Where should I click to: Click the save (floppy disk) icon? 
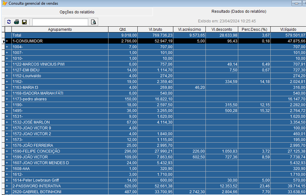[x=24, y=22]
